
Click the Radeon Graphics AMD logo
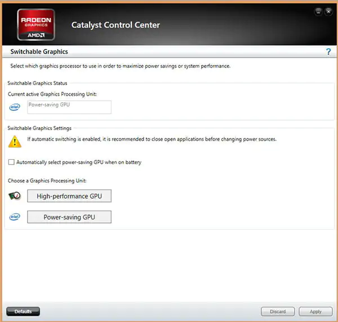coord(36,25)
